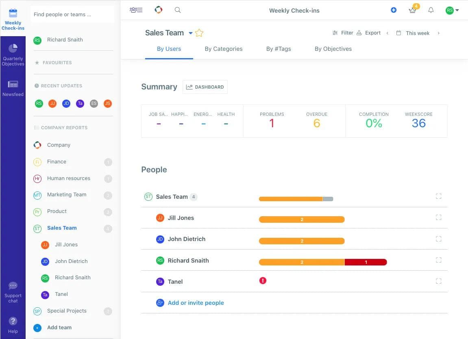Switch to the By Objectives tab
The width and height of the screenshot is (468, 339).
point(333,49)
